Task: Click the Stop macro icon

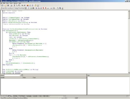Action: (33, 8)
